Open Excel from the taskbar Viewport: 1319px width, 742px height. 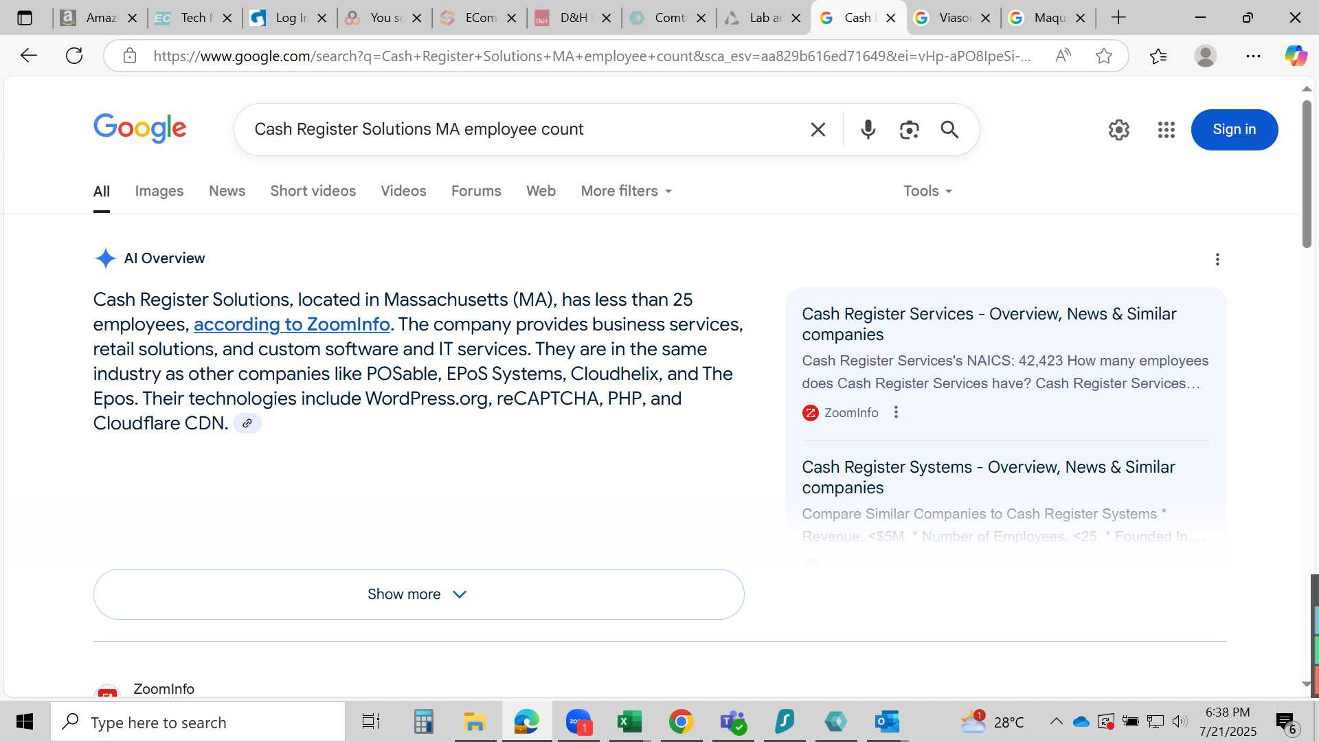629,721
